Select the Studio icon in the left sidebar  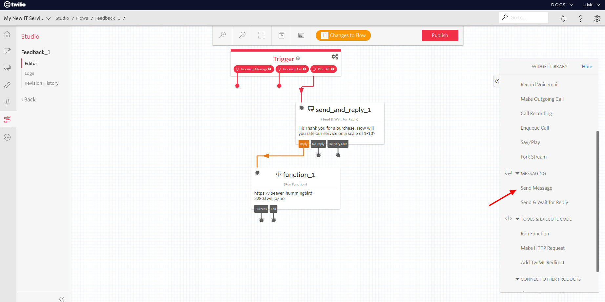coord(7,119)
